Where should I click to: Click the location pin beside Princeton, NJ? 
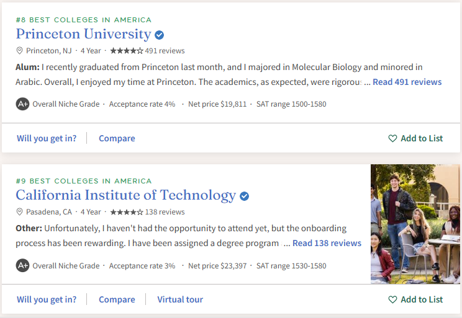[x=20, y=51]
